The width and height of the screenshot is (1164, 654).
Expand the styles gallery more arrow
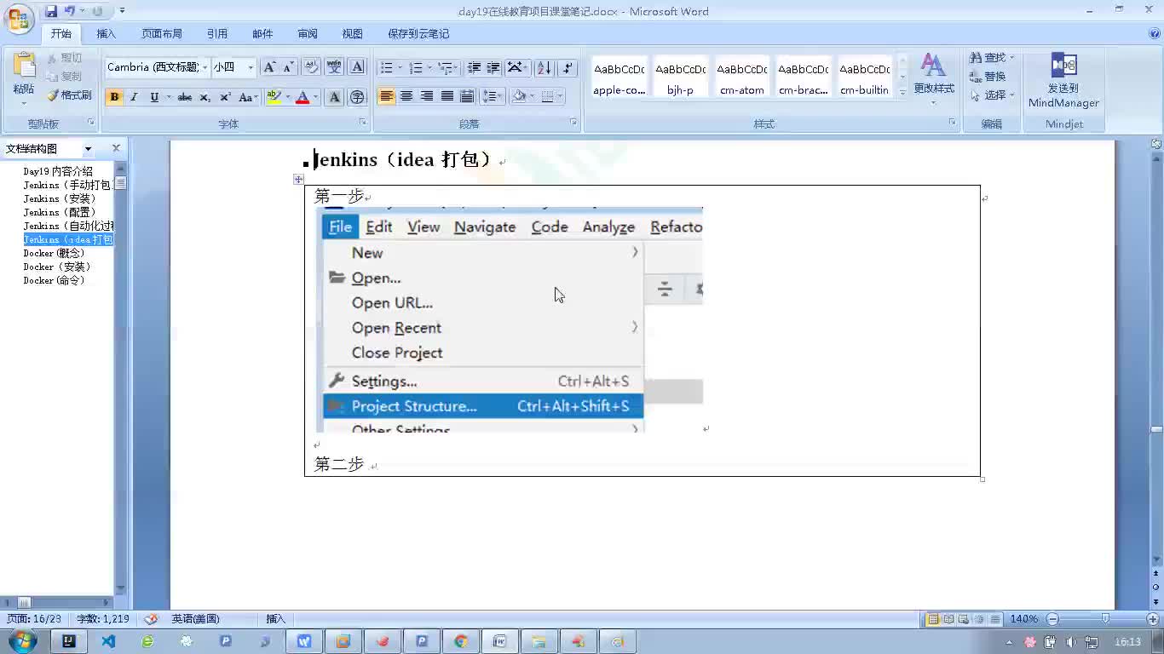(x=902, y=93)
